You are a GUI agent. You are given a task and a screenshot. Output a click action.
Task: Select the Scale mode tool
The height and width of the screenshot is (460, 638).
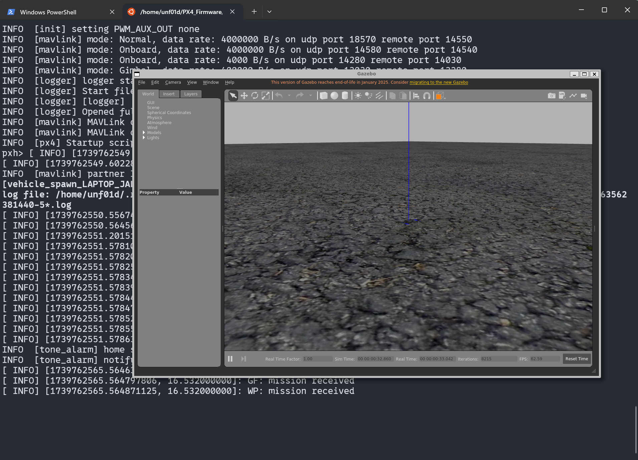pyautogui.click(x=265, y=96)
